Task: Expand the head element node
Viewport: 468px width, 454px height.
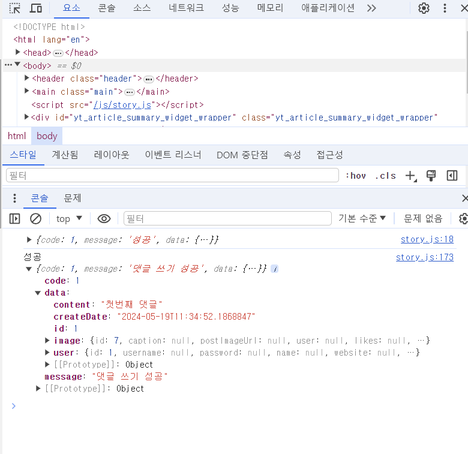Action: pyautogui.click(x=18, y=52)
